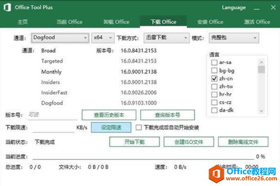280x186 pixels.
Task: Click the 查询版本号 button
Action: 168,115
